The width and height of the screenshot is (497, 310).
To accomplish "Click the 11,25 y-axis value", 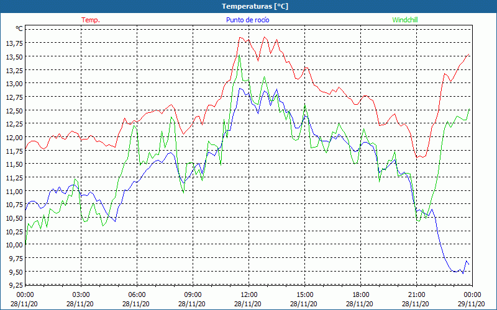I will tap(14, 178).
